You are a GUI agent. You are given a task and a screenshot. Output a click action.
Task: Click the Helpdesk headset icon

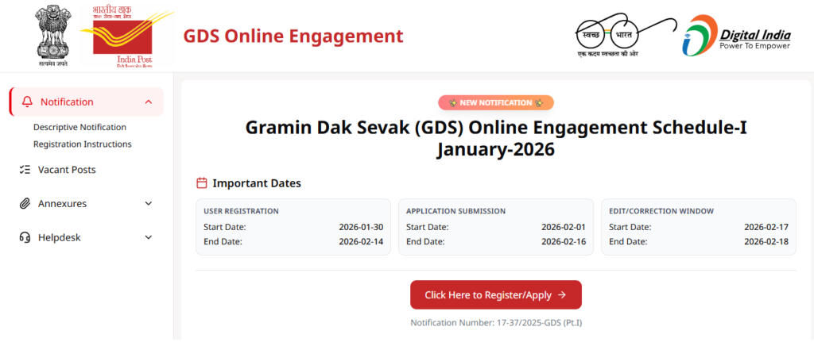point(24,238)
